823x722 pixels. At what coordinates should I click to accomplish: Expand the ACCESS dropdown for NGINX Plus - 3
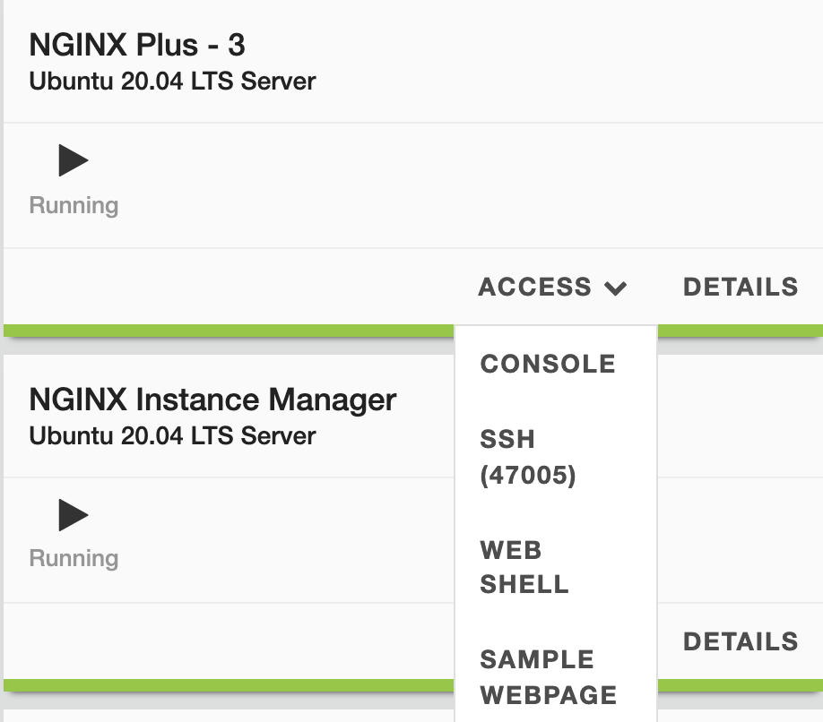[552, 288]
